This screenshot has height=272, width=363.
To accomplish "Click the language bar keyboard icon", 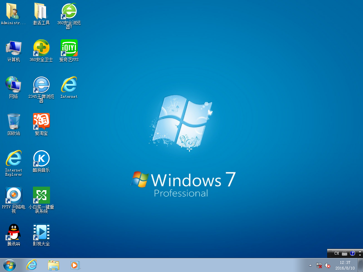I will [345, 254].
